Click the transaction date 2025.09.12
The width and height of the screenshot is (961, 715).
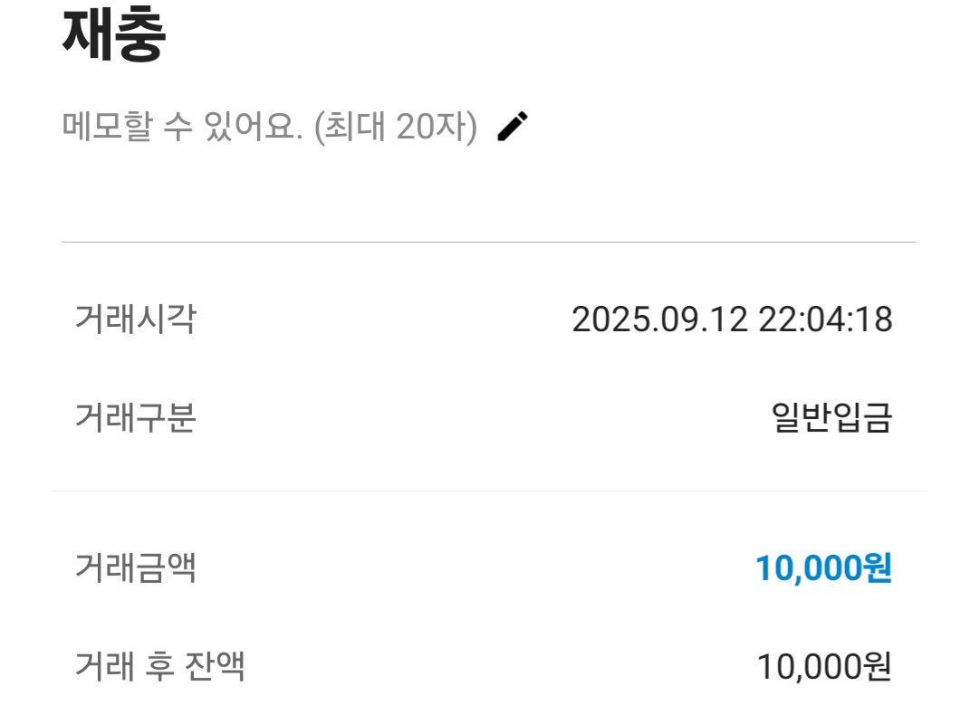click(661, 319)
